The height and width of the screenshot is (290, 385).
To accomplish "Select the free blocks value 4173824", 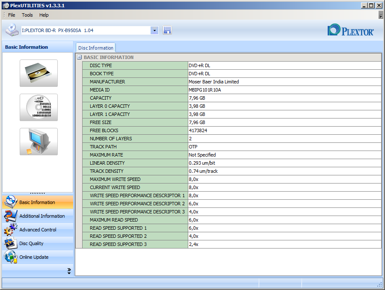I will [x=198, y=130].
